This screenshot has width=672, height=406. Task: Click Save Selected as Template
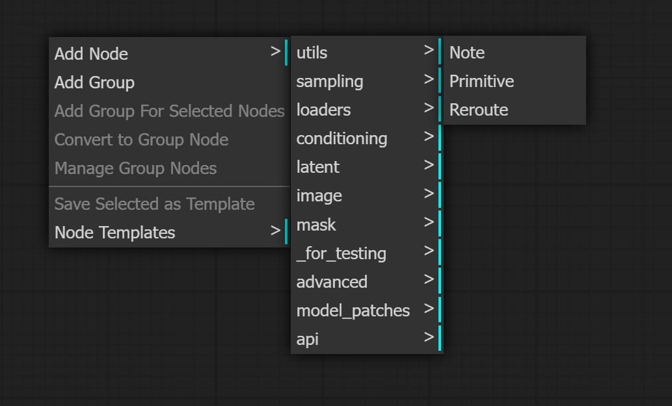coord(170,203)
